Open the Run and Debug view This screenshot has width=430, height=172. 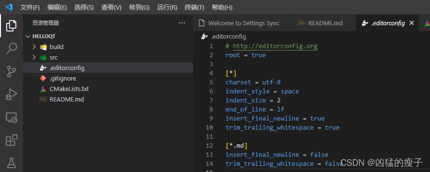[x=11, y=95]
